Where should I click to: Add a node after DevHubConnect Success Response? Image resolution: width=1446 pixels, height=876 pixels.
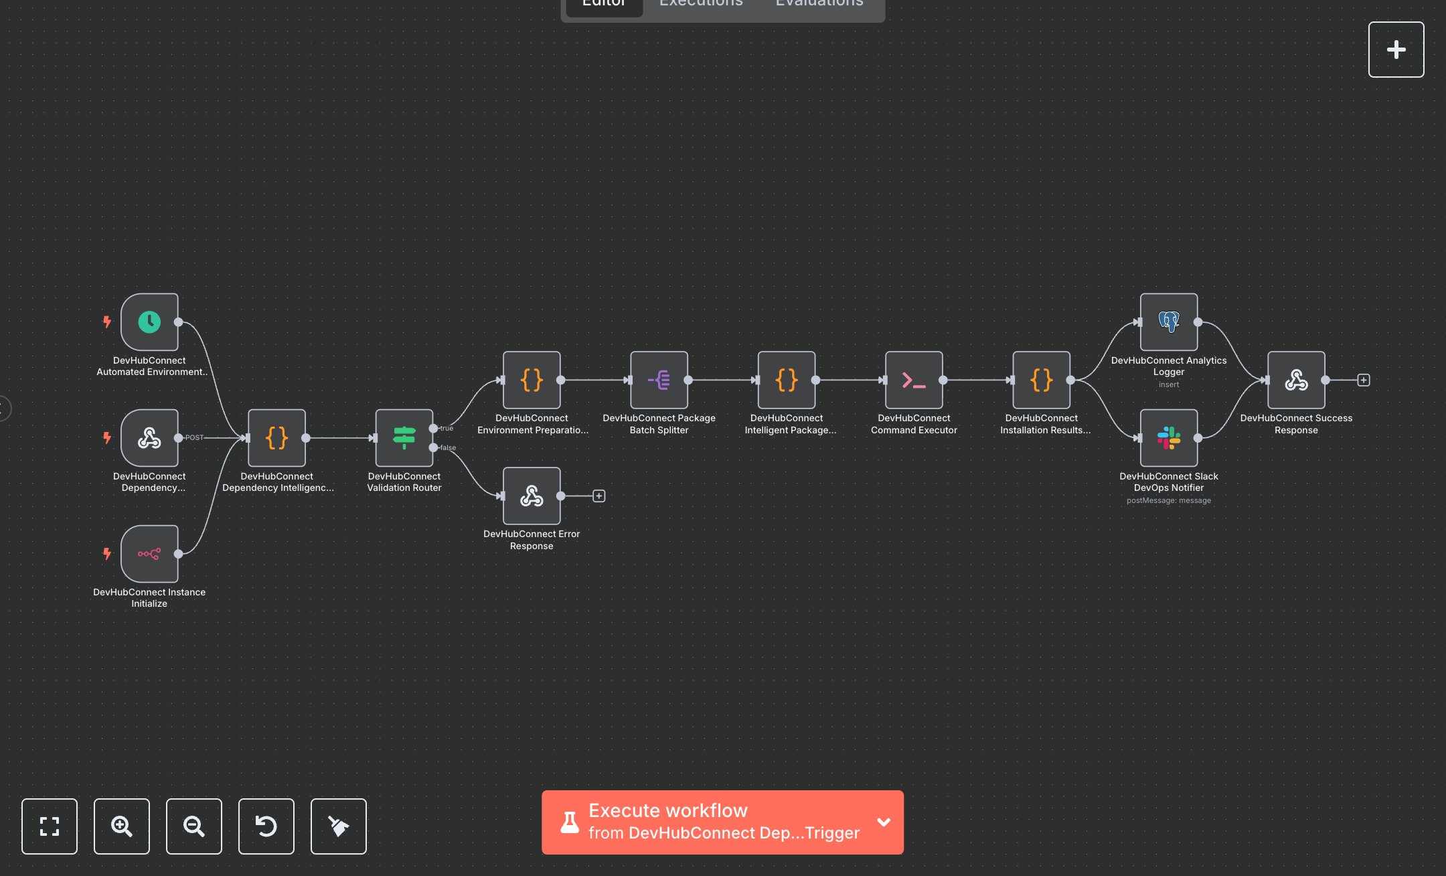tap(1364, 379)
